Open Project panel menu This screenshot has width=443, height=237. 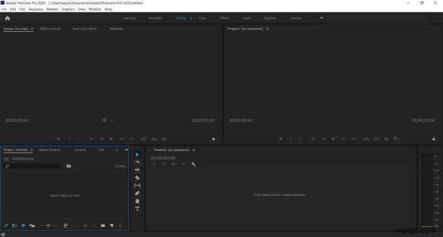click(32, 150)
